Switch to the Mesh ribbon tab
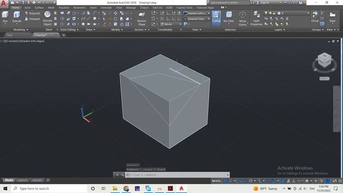 click(51, 8)
